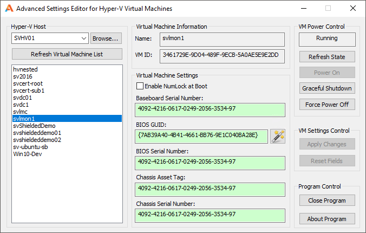Select sv-ubuntu-sb virtual machine
Screen dimensions: 366x233
click(x=67, y=147)
